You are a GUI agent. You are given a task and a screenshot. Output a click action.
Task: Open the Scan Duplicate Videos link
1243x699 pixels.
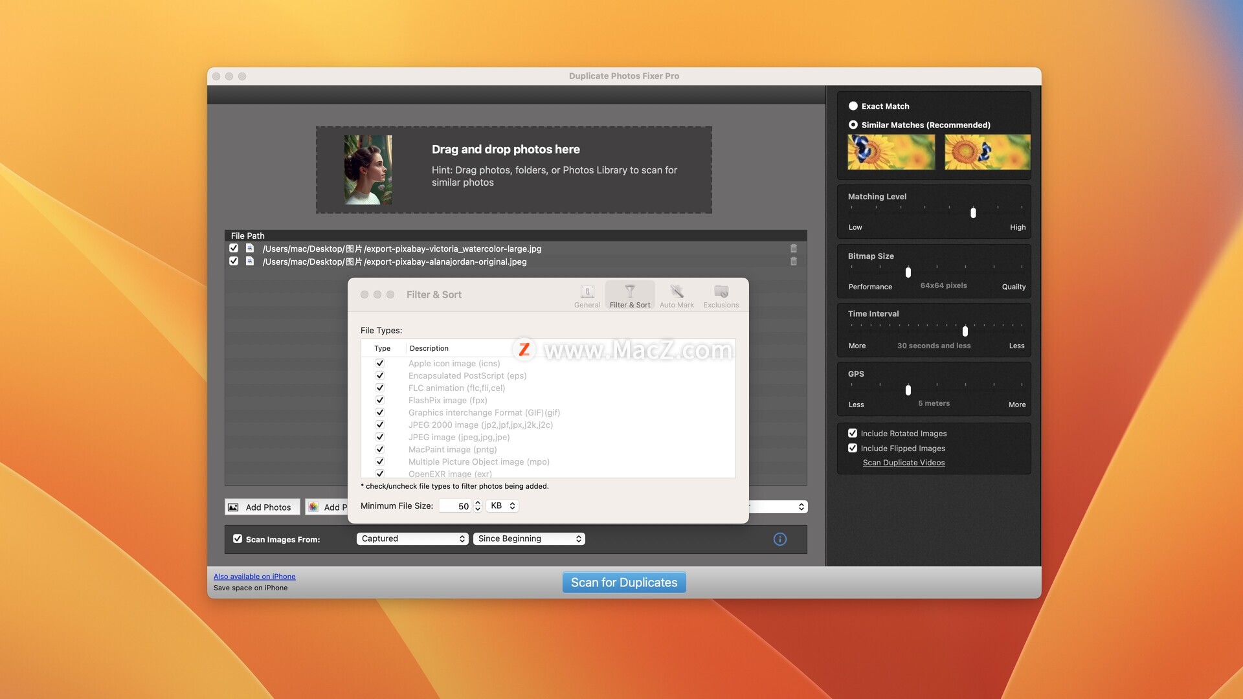pyautogui.click(x=904, y=463)
